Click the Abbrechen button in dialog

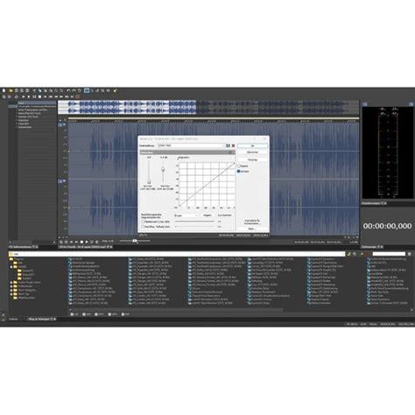click(x=252, y=152)
